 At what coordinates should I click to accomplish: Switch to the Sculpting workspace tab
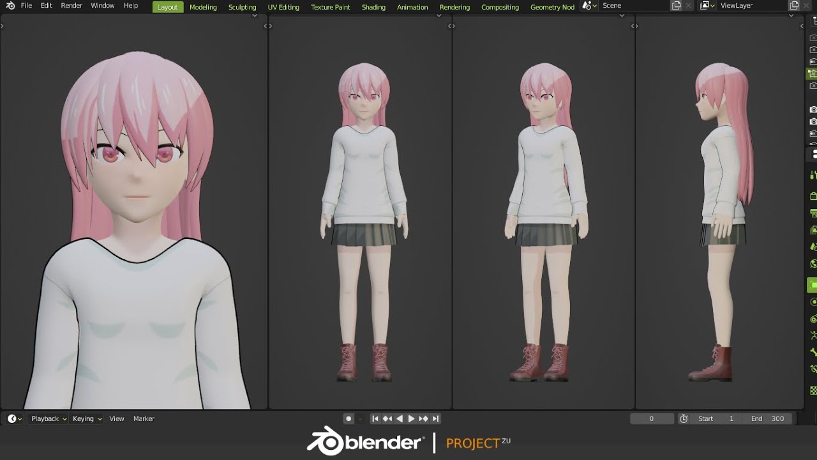(x=242, y=7)
